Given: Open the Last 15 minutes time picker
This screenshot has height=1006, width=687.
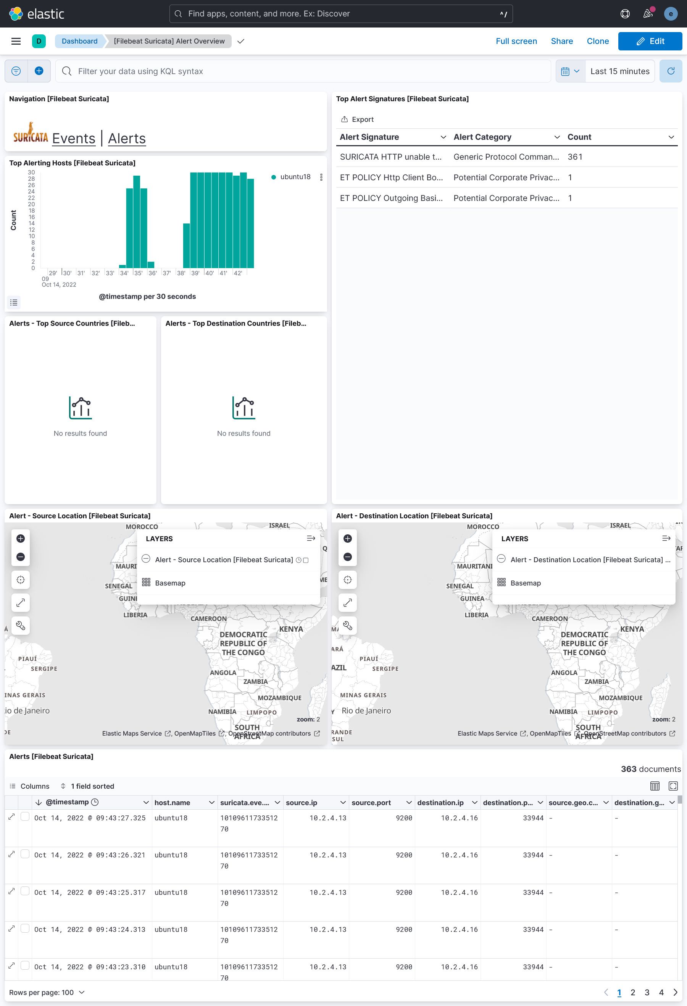Looking at the screenshot, I should pyautogui.click(x=619, y=71).
